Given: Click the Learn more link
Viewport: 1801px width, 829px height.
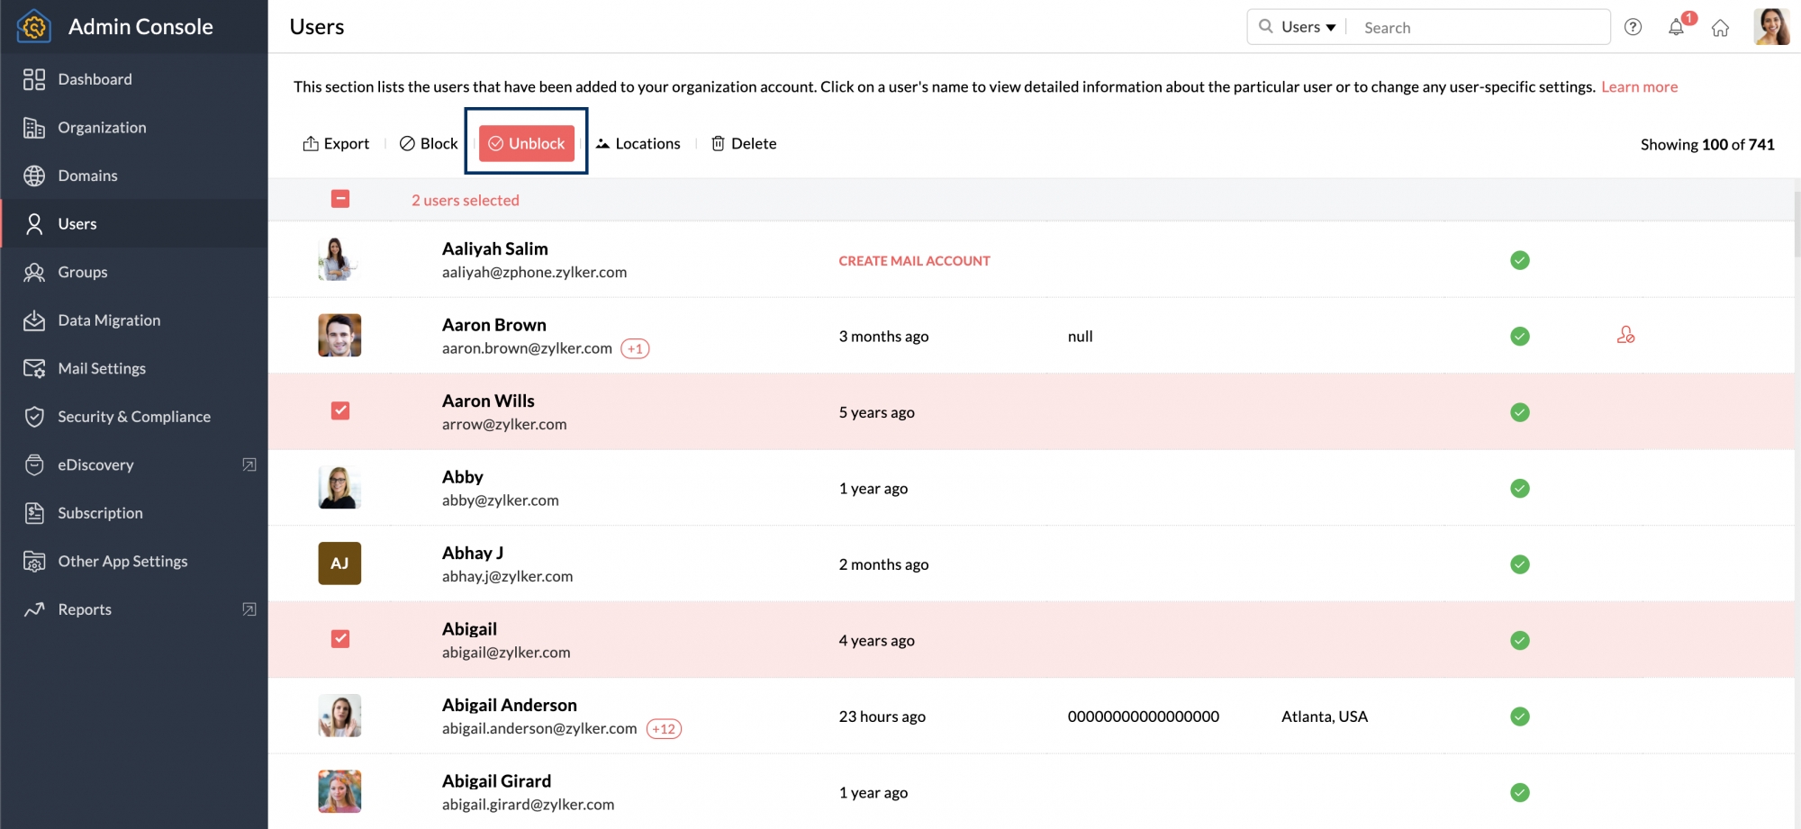Looking at the screenshot, I should point(1639,86).
